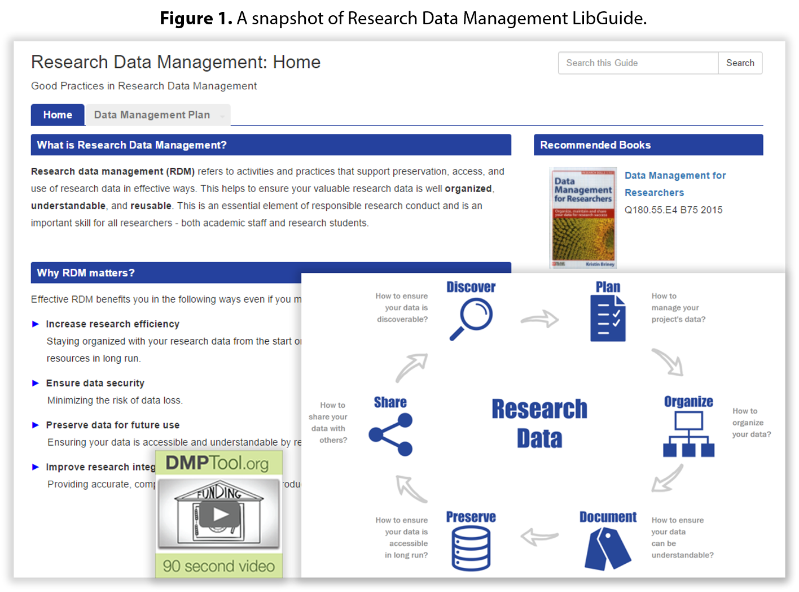
Task: Click the Share label in the diagram
Action: point(390,402)
